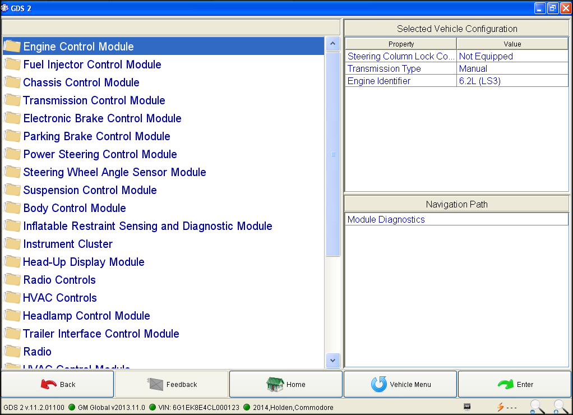573x415 pixels.
Task: Click the HVAC Controls folder icon
Action: [x=12, y=297]
